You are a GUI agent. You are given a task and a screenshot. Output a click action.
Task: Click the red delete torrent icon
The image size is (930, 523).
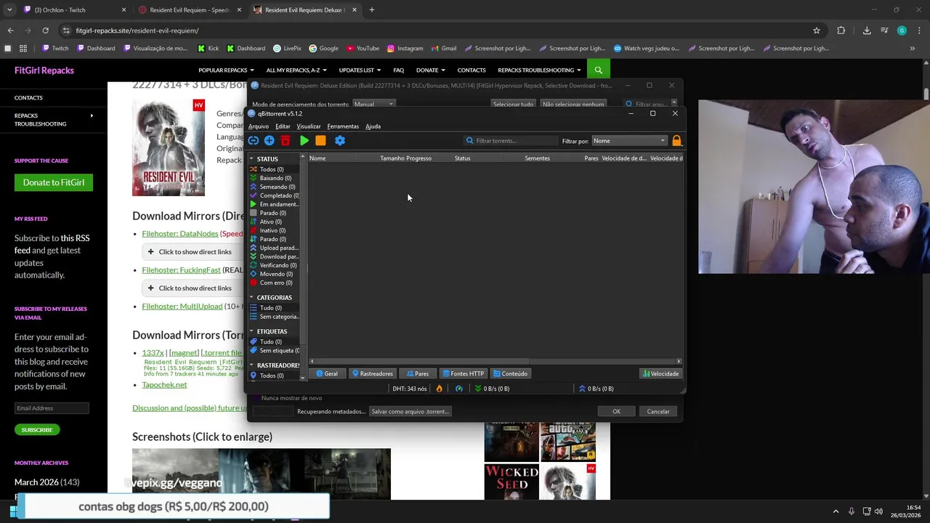click(286, 141)
